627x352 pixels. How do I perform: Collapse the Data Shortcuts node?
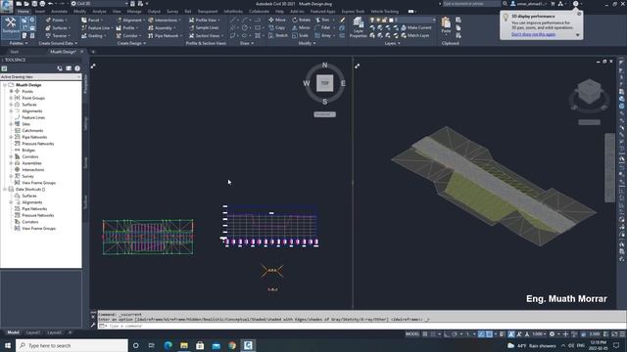[x=5, y=189]
